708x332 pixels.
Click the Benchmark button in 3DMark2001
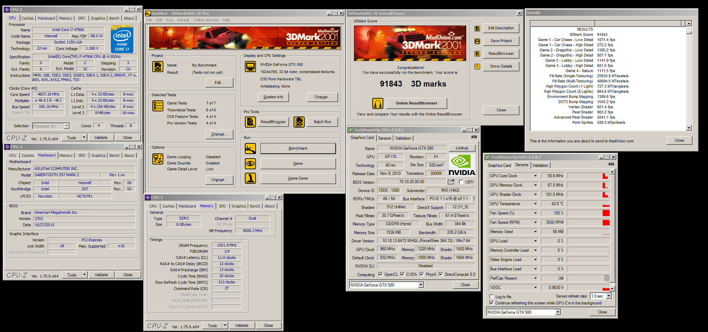coord(298,149)
